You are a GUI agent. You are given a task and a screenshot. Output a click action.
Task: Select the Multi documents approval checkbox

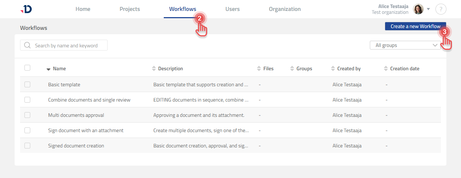pos(27,115)
